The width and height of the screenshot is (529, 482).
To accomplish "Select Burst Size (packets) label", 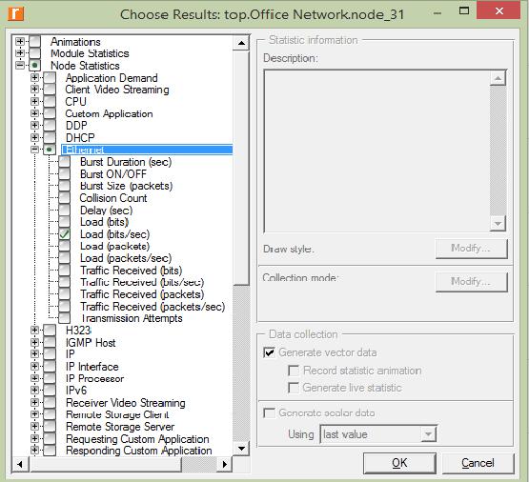I will [126, 186].
